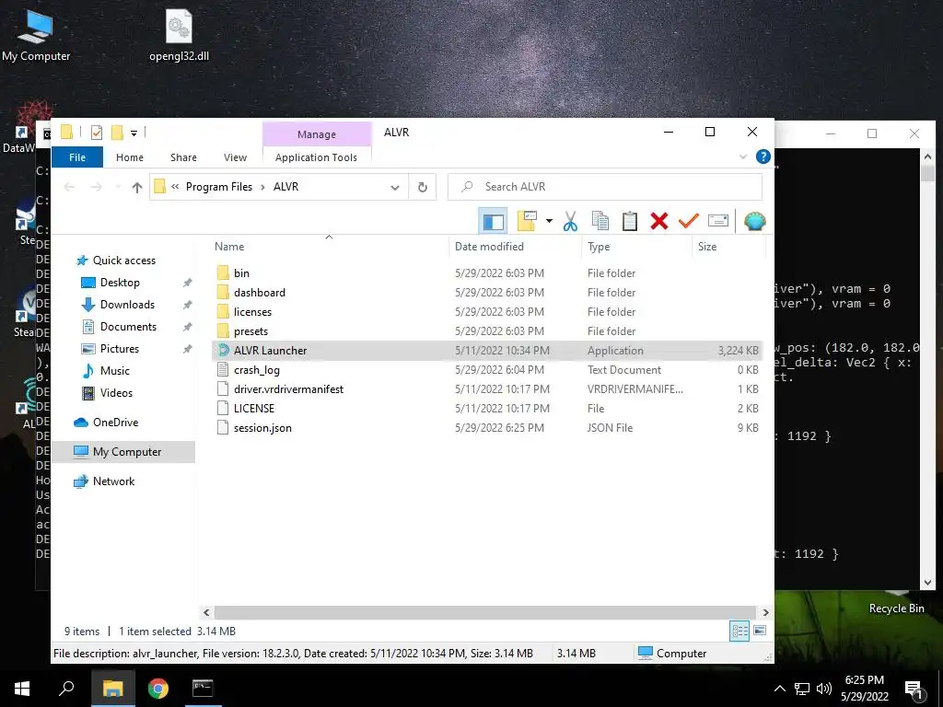Select My Computer in navigation pane

[x=123, y=451]
